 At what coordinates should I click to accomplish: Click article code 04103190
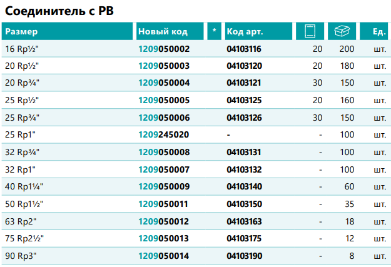pos(245,256)
